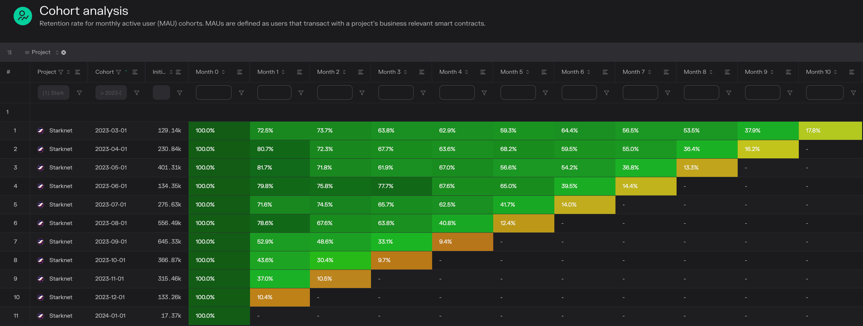The height and width of the screenshot is (326, 863).
Task: Open filter options beside Cohort filter input
Action: (137, 93)
